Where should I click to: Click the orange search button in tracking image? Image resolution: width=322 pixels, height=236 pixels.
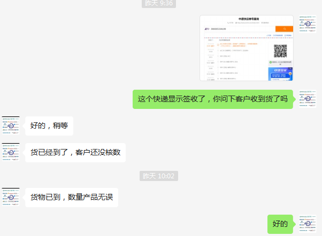[284, 29]
